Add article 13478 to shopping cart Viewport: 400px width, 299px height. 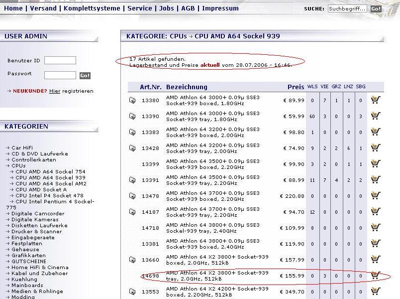point(376,195)
